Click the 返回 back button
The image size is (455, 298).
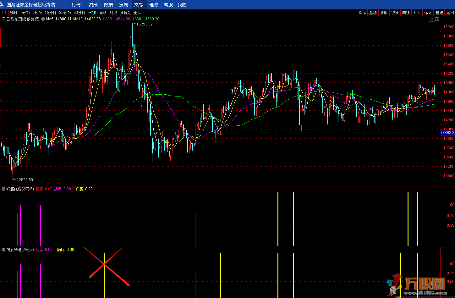[x=450, y=13]
